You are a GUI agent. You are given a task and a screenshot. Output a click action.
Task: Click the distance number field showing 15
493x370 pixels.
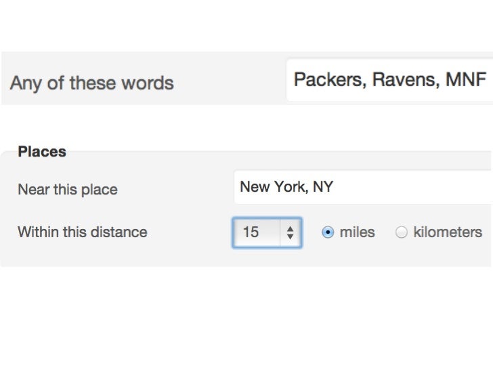256,232
